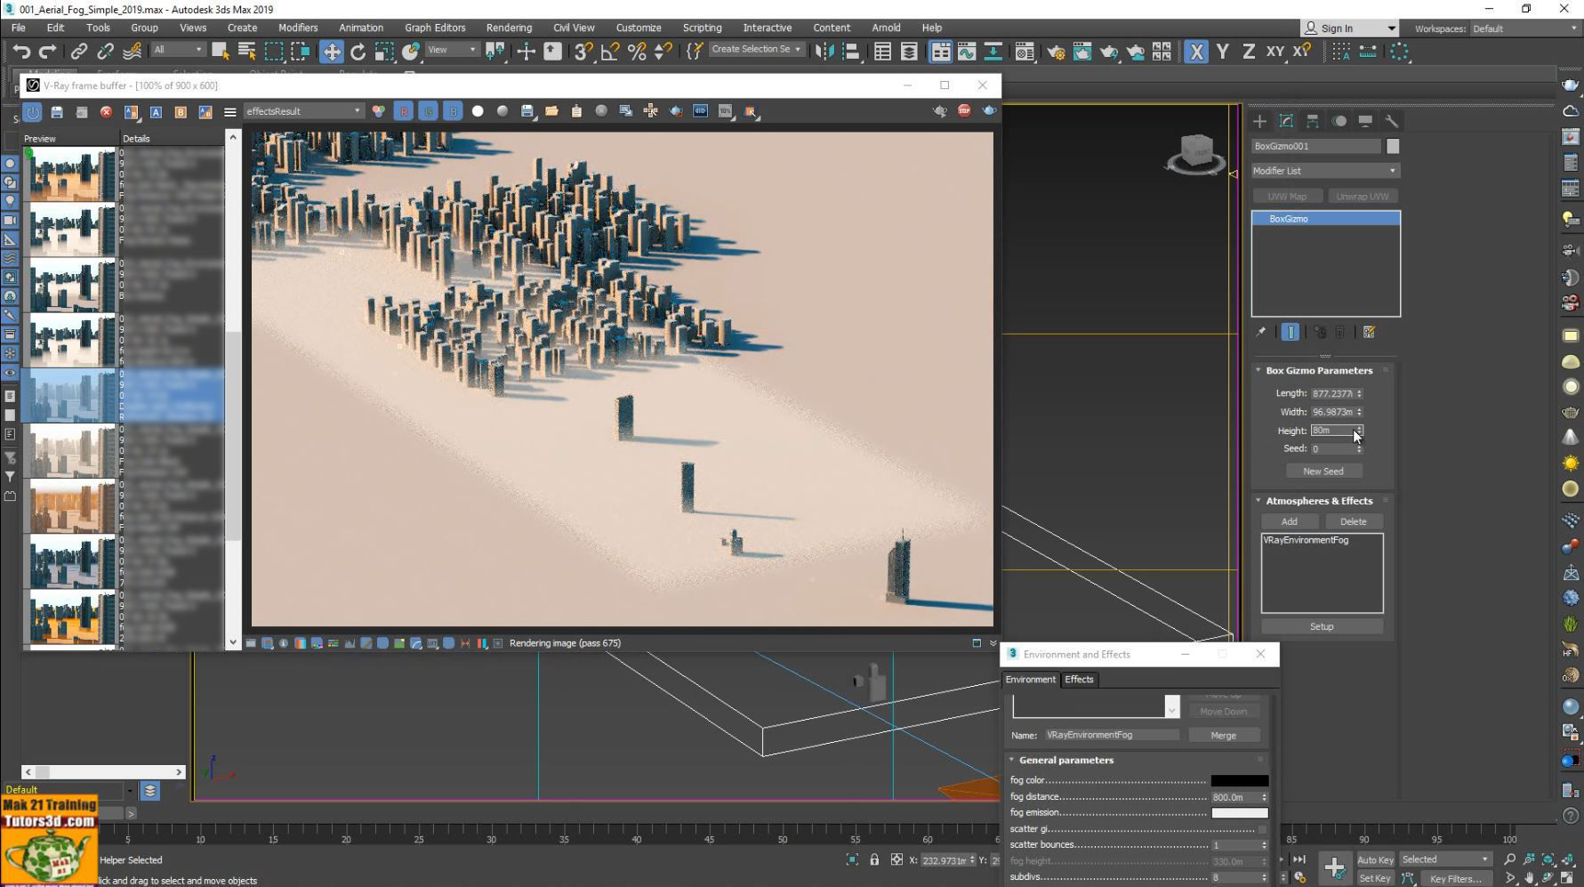The width and height of the screenshot is (1584, 887).
Task: Click the New Seed button
Action: [x=1323, y=472]
